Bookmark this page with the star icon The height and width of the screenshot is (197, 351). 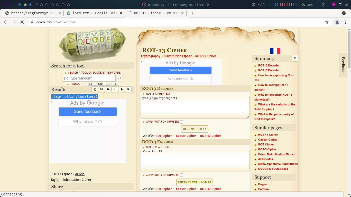(327, 22)
